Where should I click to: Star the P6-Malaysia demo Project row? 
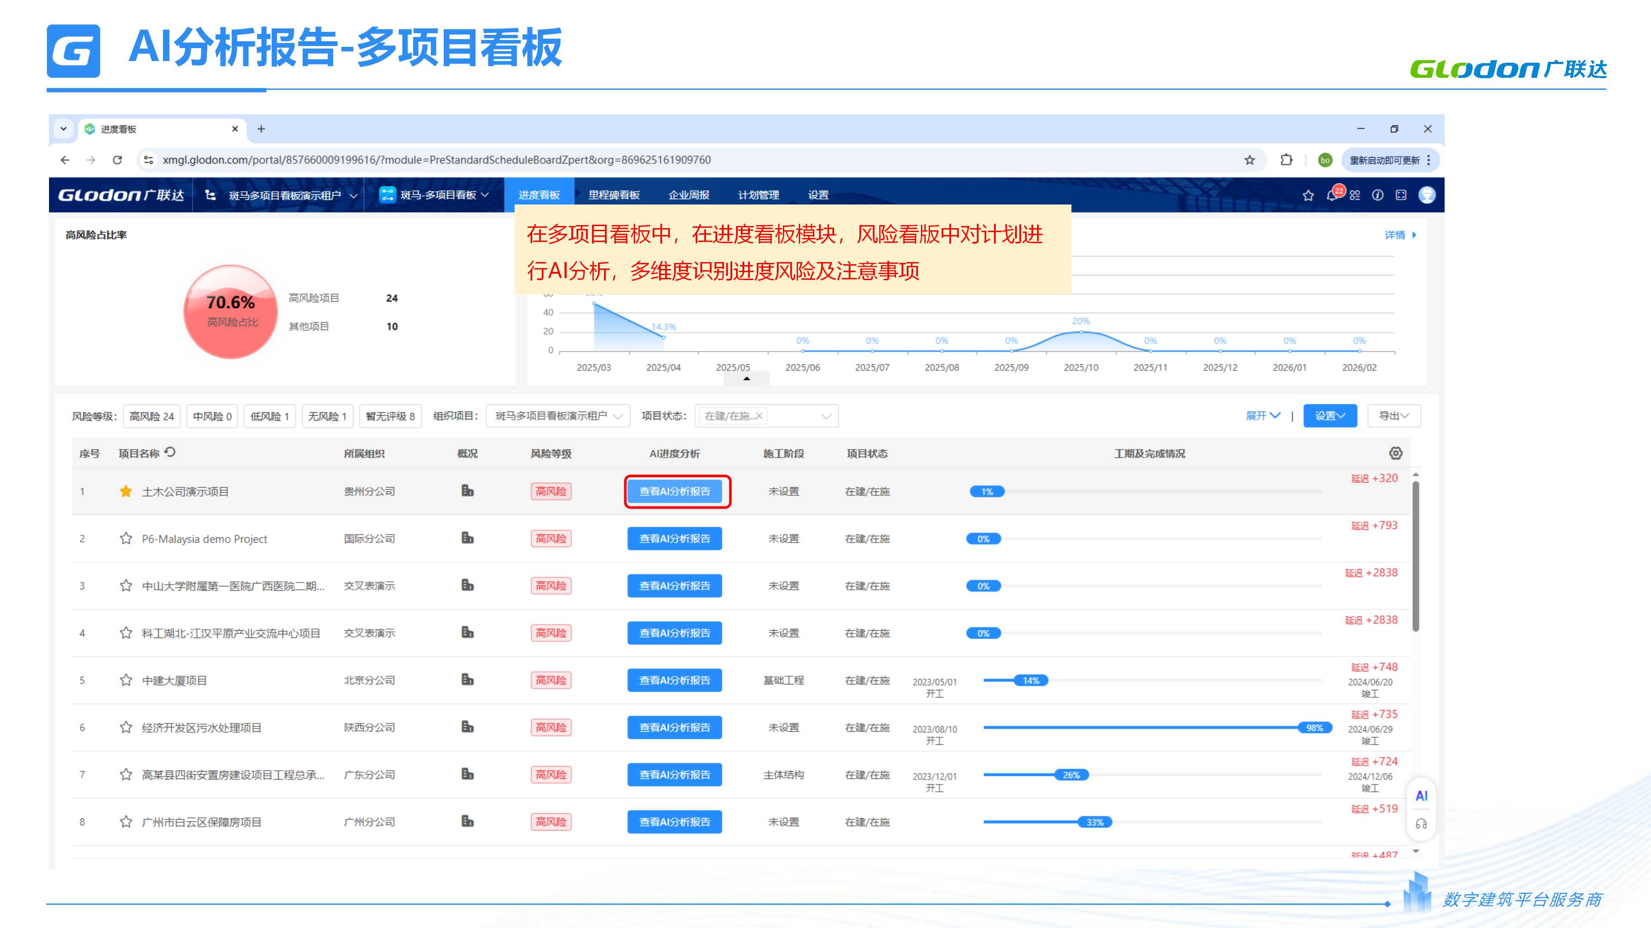point(126,539)
